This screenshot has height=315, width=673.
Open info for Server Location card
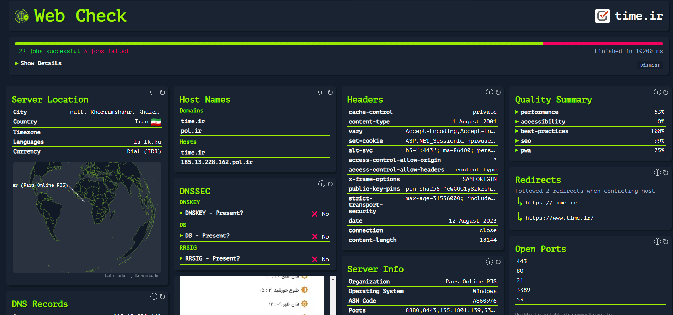[154, 92]
